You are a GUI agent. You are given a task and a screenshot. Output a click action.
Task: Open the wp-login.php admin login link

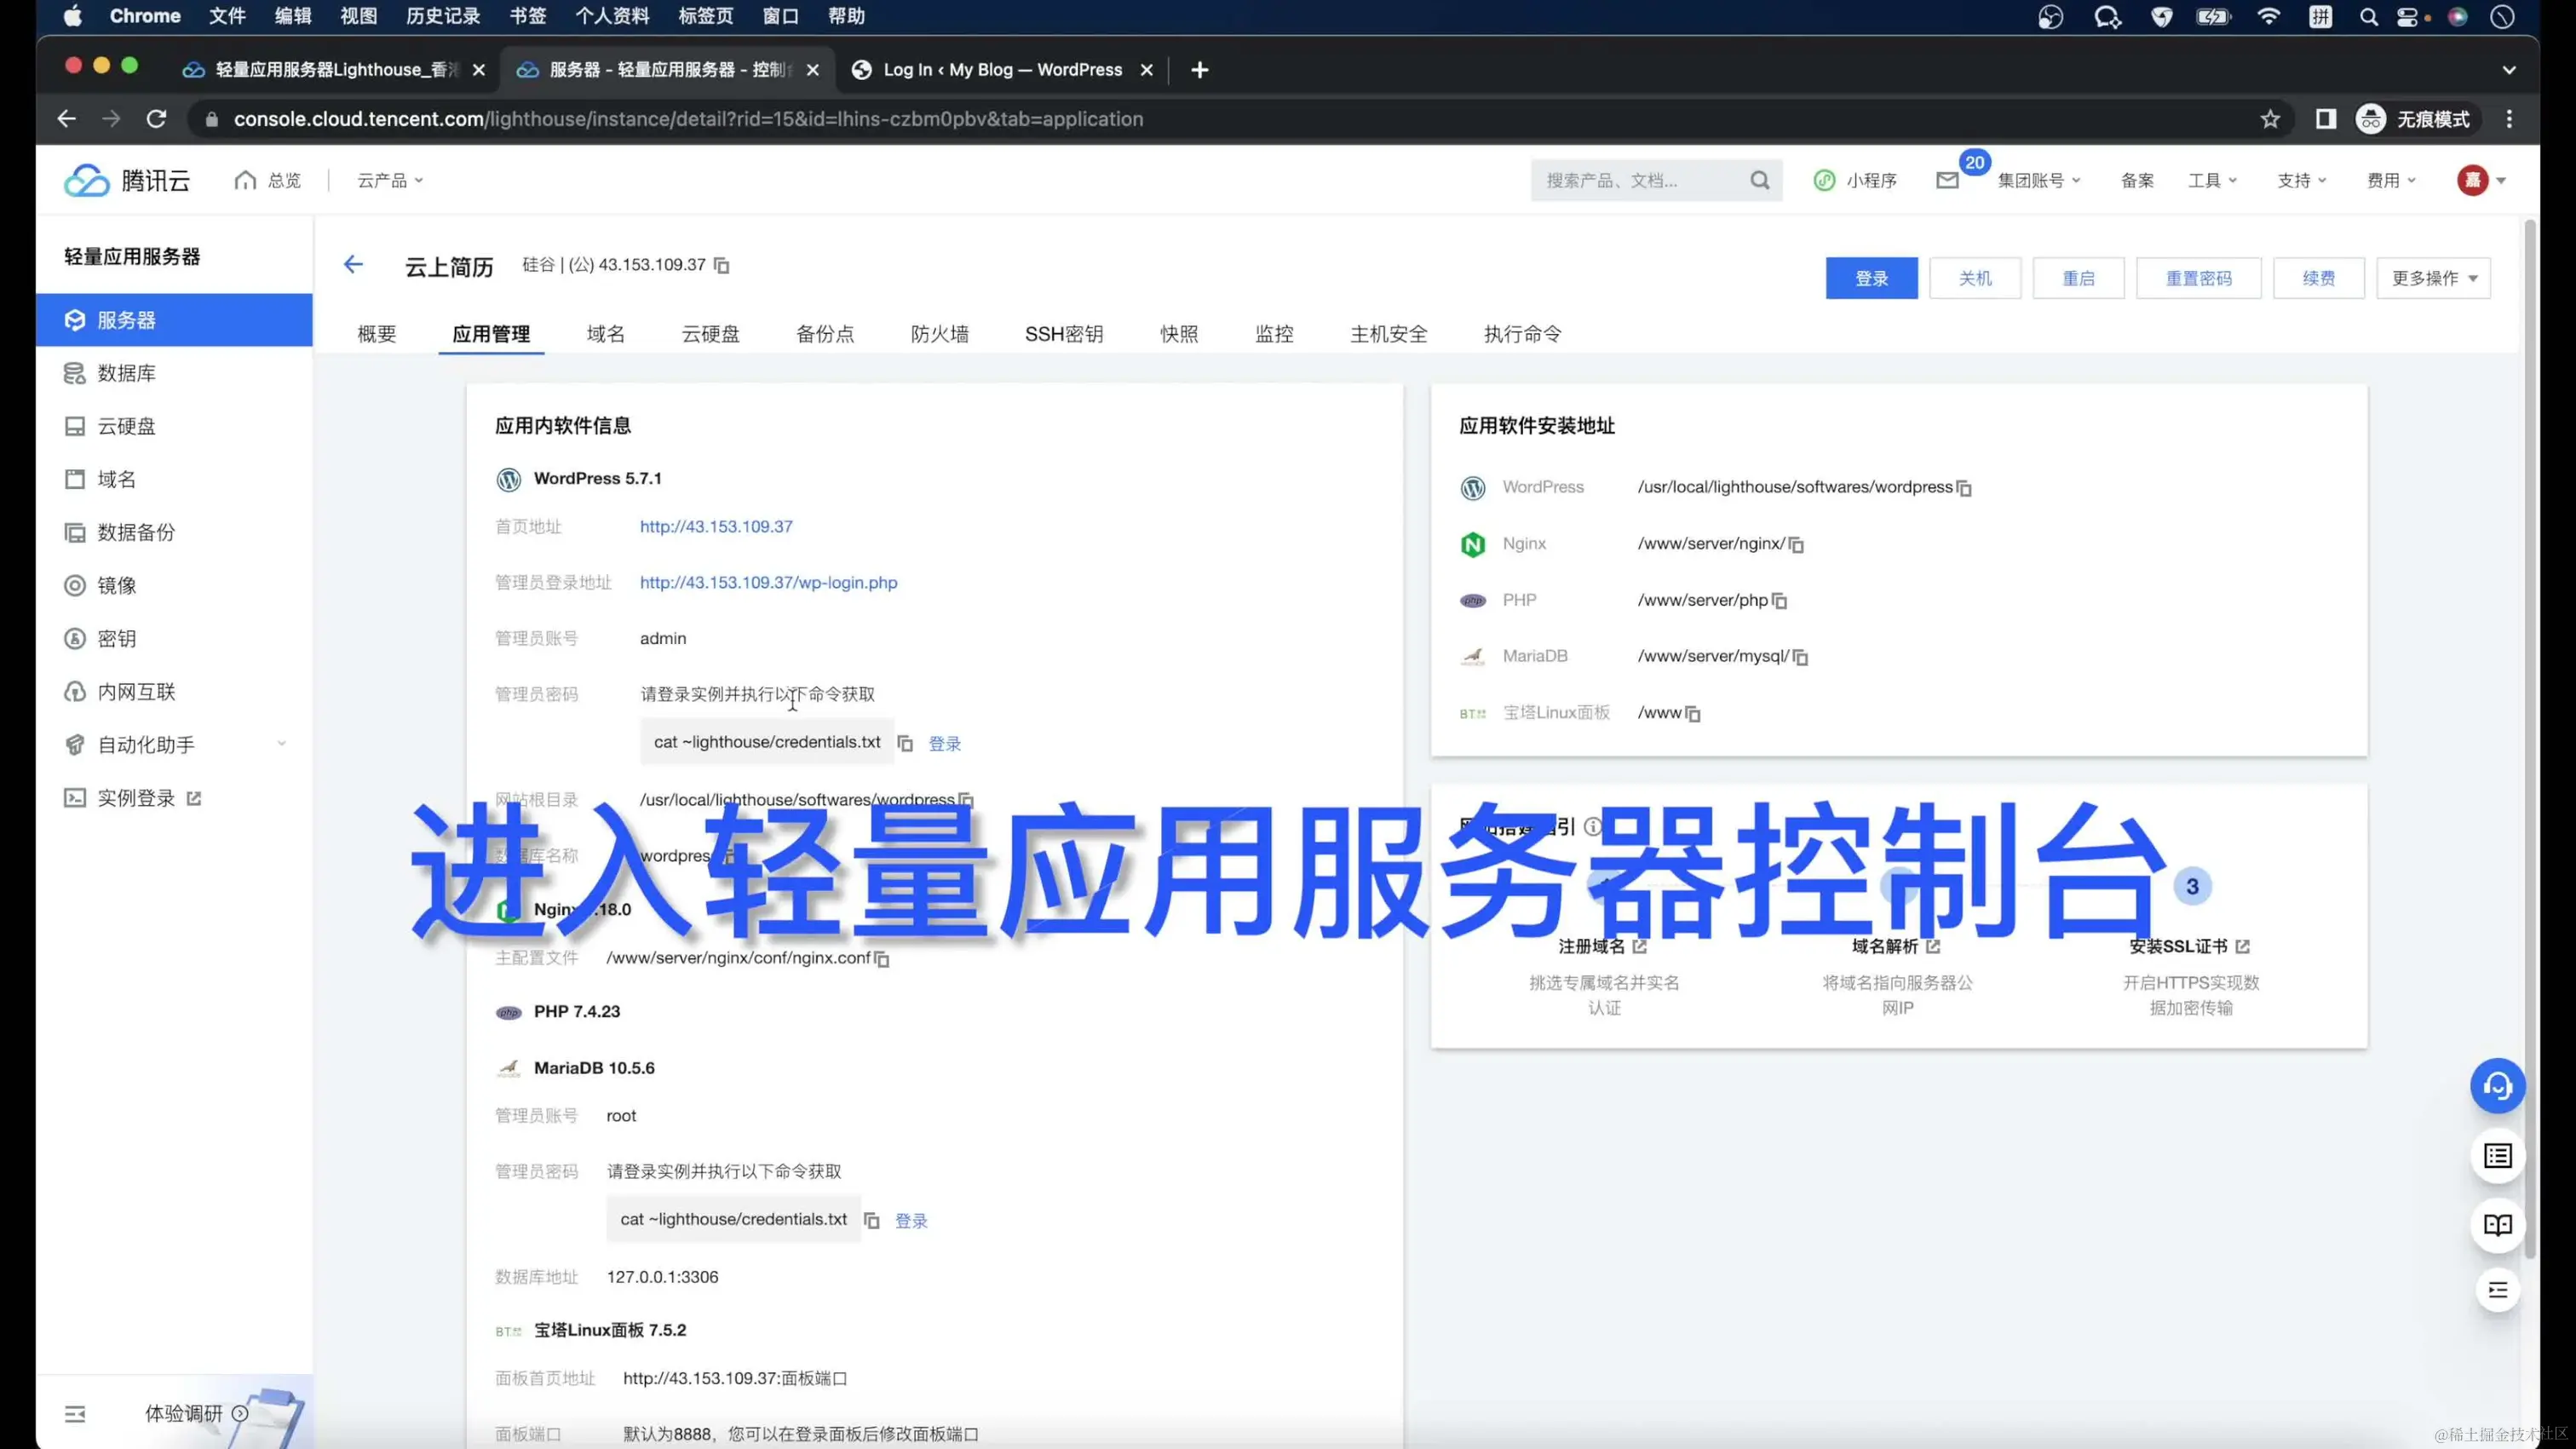[x=768, y=582]
